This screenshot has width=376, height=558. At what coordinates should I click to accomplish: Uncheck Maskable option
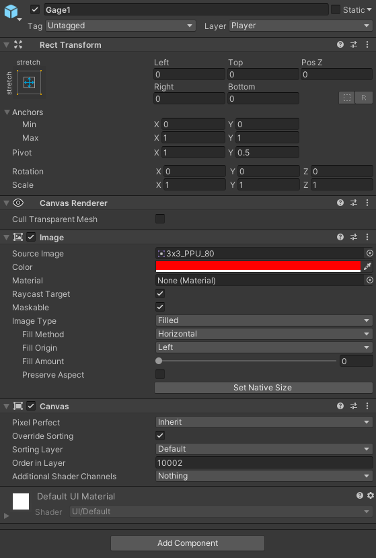160,307
